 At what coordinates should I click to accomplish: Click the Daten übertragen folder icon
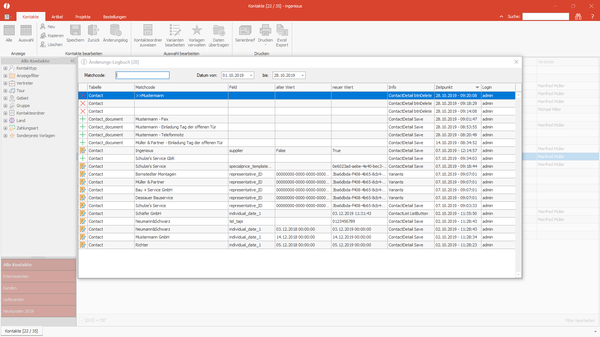[219, 30]
